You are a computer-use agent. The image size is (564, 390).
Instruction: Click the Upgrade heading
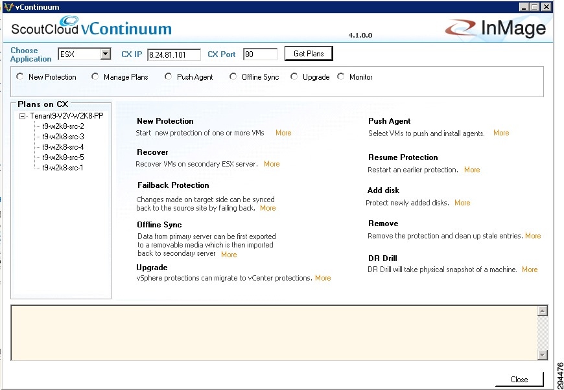152,268
